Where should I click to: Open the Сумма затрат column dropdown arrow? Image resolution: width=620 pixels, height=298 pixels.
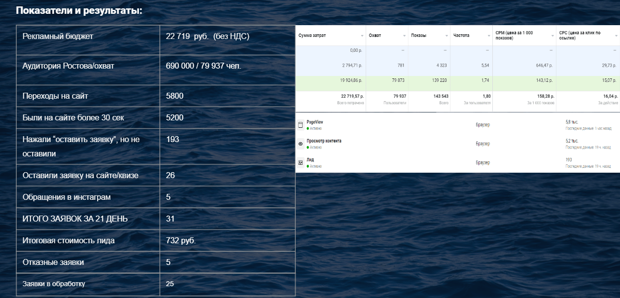click(362, 36)
